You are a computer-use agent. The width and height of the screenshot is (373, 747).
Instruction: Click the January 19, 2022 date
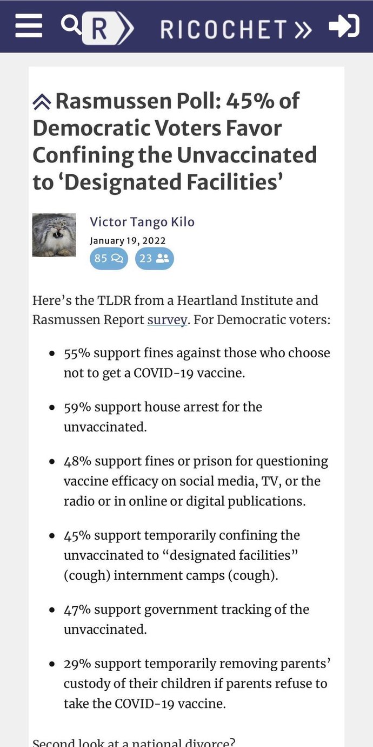point(128,240)
